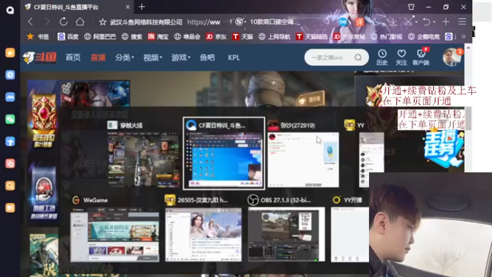Click the page vertical scrollbar
The image size is (492, 277).
468,118
